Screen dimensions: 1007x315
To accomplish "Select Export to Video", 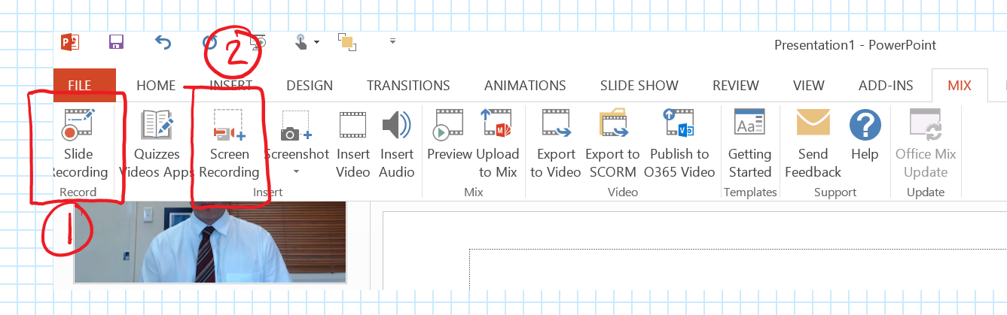I will pyautogui.click(x=556, y=144).
